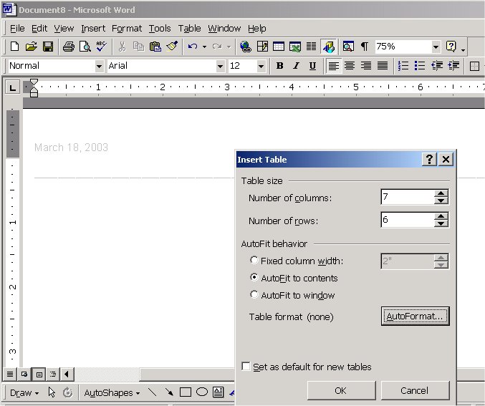Run Spelling and Grammar check
The height and width of the screenshot is (406, 485).
point(101,47)
